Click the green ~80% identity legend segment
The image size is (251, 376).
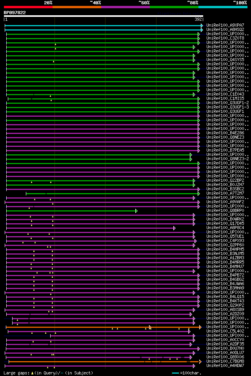click(174, 7)
